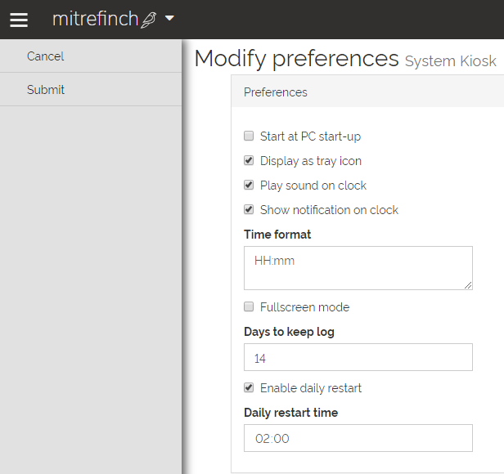Screen dimensions: 504x474
Task: Click the Play sound on clock label
Action: [313, 186]
